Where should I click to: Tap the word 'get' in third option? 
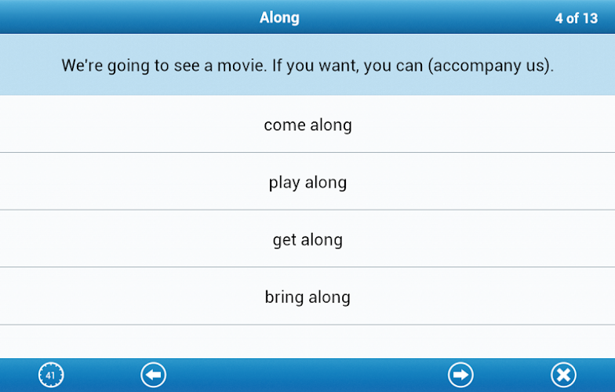[284, 240]
